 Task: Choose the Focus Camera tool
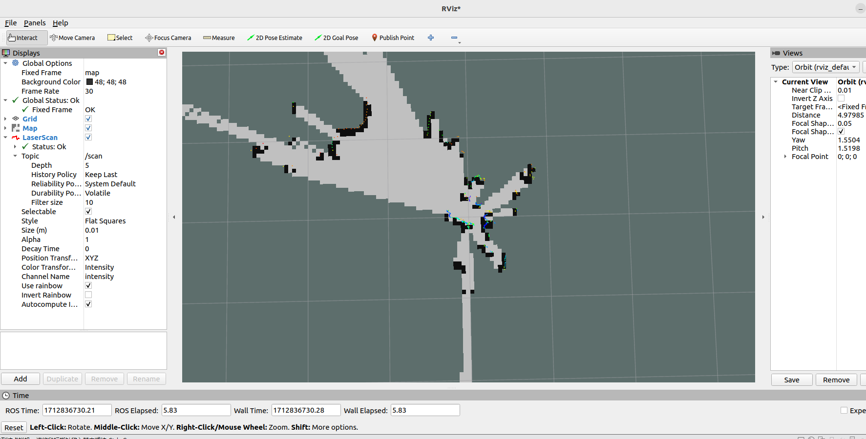click(168, 38)
